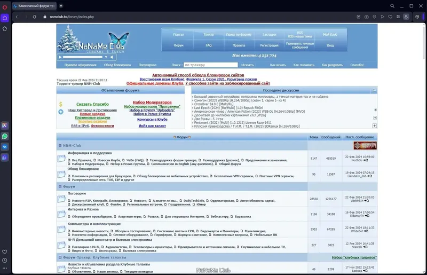Open player volume dropdown arrow
Image resolution: width=427 pixels, height=275 pixels.
click(x=106, y=57)
